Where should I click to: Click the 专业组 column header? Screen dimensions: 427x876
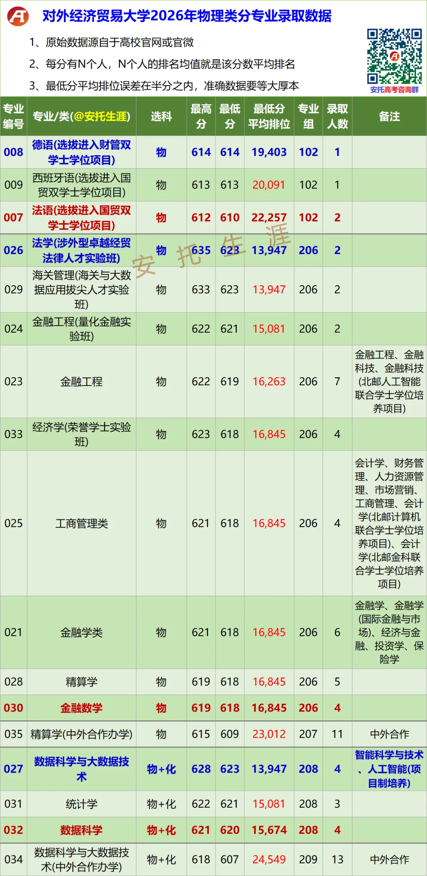[308, 116]
